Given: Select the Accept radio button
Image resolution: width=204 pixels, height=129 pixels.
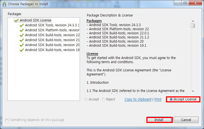Looking at the screenshot, I should (x=87, y=99).
